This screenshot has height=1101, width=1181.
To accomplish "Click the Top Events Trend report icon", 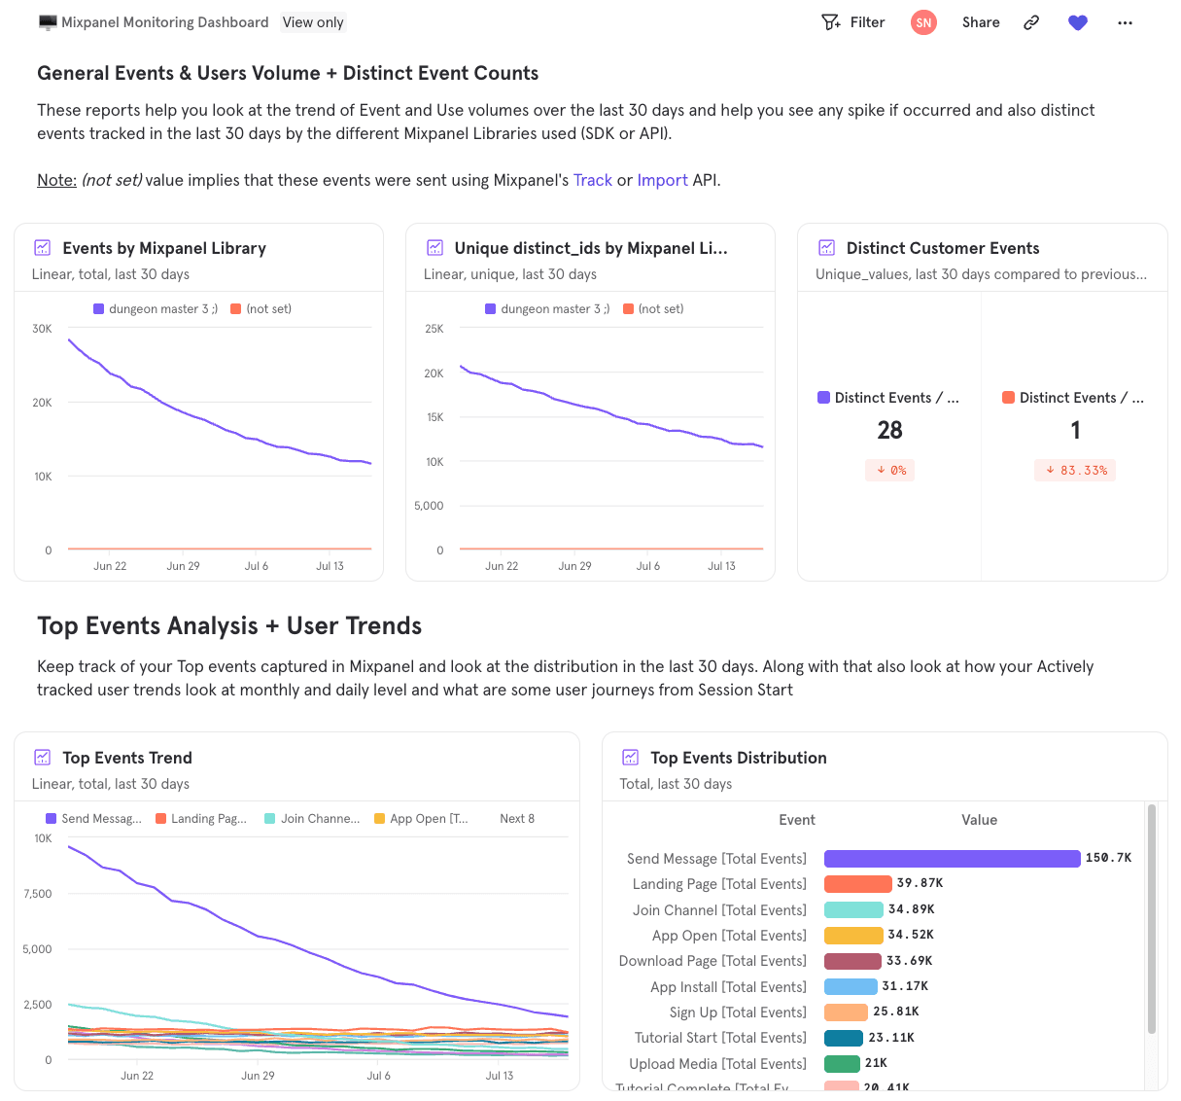I will coord(43,758).
